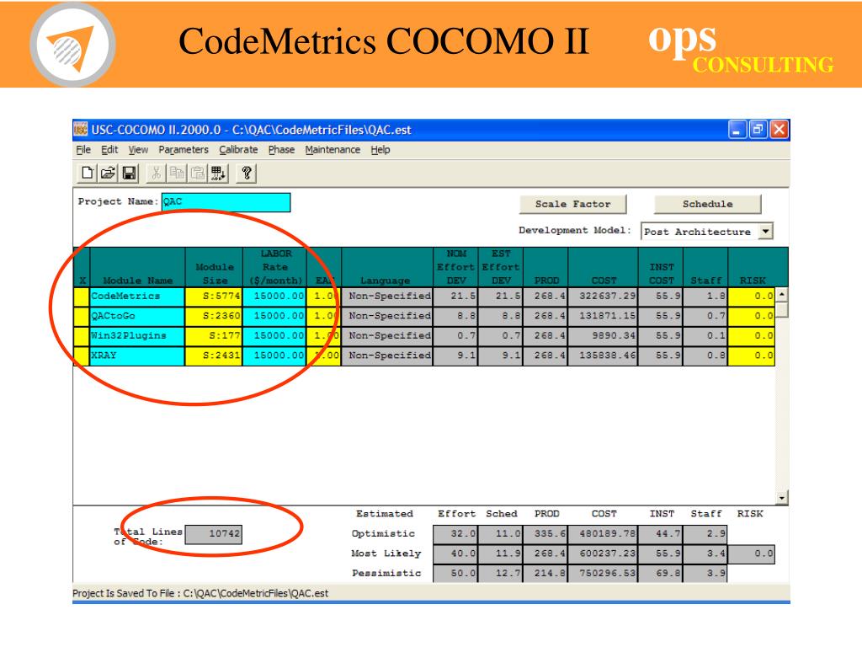The image size is (862, 647).
Task: Toggle the X marker for QACtoGo row
Action: point(82,316)
